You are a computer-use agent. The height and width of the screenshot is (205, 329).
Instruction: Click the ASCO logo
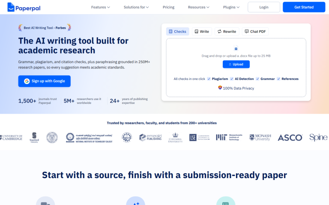click(290, 138)
